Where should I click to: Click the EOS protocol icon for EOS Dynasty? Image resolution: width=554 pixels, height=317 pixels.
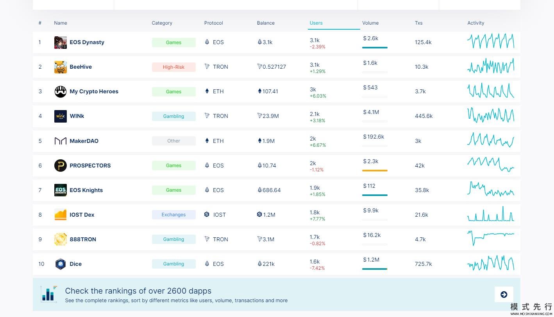click(207, 42)
